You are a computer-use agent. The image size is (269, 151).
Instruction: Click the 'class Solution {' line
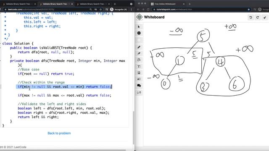point(18,44)
